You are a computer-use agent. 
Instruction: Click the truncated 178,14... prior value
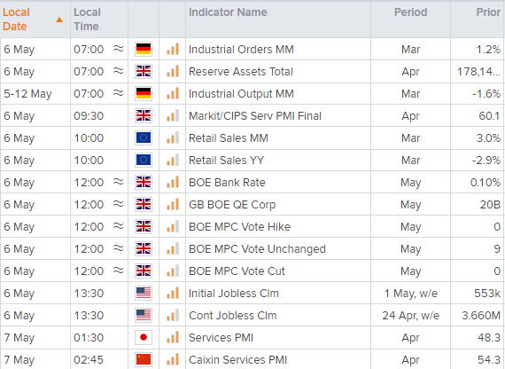pos(478,72)
